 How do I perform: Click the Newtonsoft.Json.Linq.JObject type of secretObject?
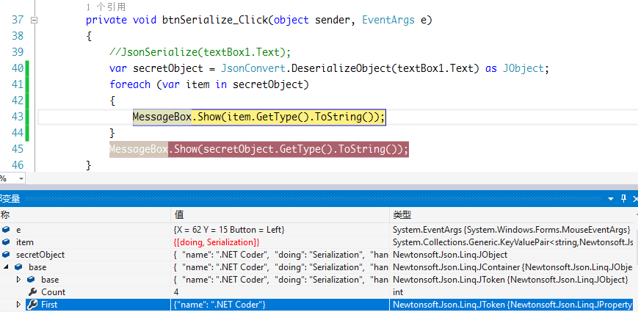(450, 255)
